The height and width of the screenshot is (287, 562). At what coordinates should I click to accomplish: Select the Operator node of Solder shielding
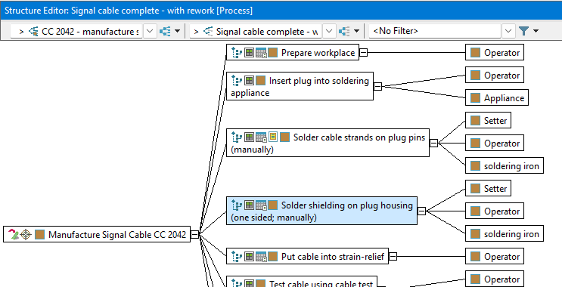[495, 211]
